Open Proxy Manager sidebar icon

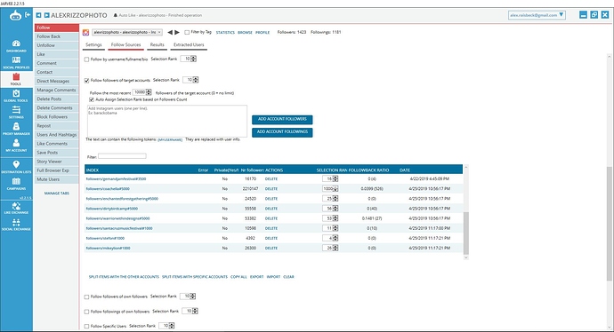pyautogui.click(x=16, y=129)
